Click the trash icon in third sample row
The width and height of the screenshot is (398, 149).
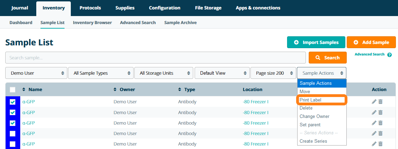point(381,123)
